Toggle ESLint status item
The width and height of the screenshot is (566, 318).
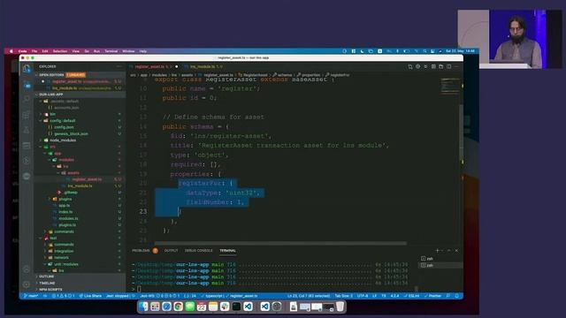click(x=412, y=296)
